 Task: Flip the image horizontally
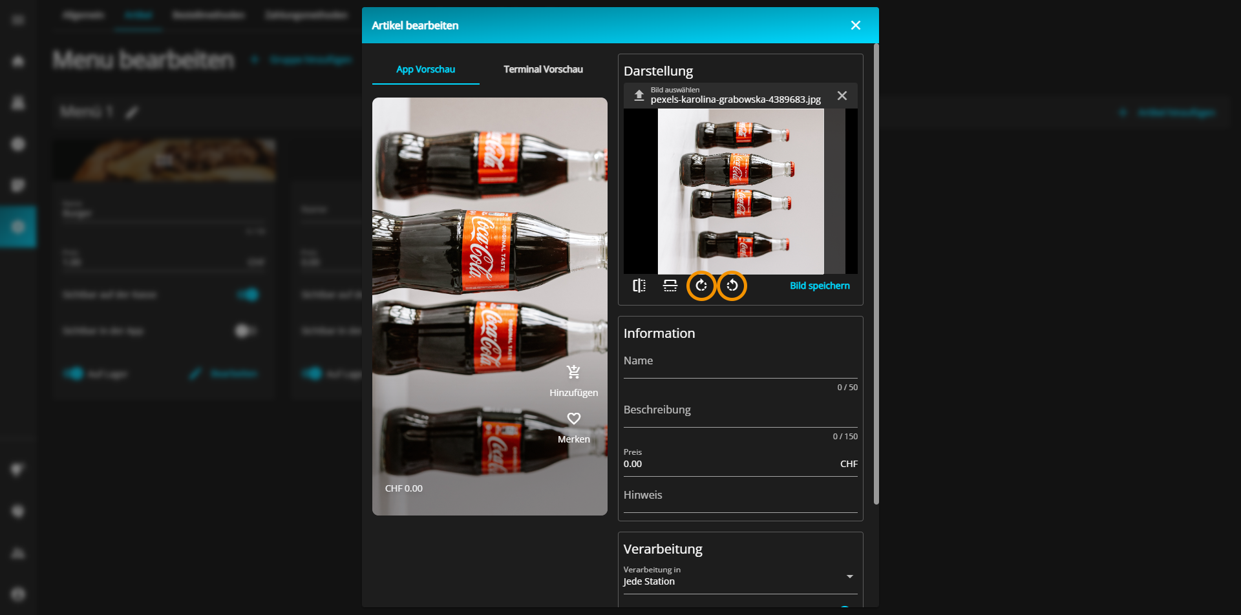click(639, 286)
